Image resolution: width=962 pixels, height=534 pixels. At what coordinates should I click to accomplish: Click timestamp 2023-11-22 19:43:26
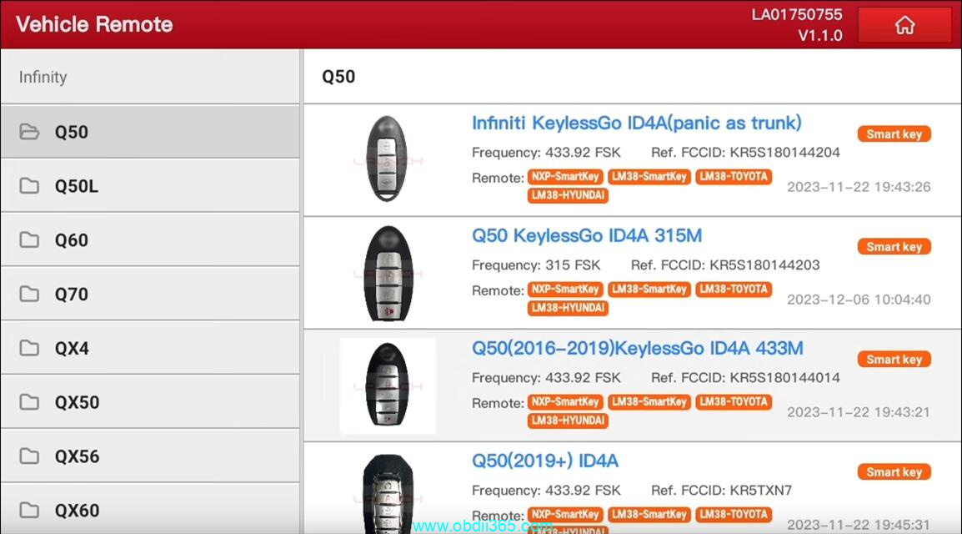click(x=859, y=187)
